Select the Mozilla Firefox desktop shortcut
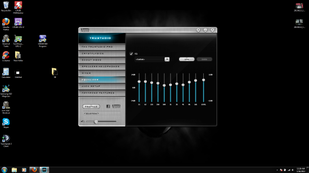Viewport: 309px width, 173px height. coord(6,24)
